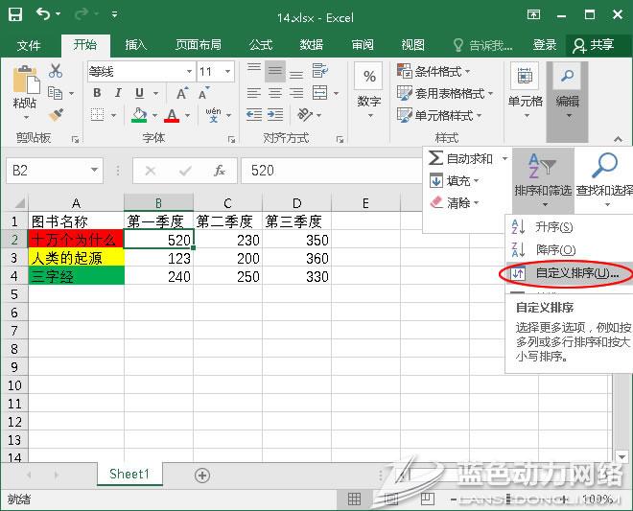Viewport: 633px width, 511px height.
Task: Click the Save icon in title bar
Action: [15, 15]
